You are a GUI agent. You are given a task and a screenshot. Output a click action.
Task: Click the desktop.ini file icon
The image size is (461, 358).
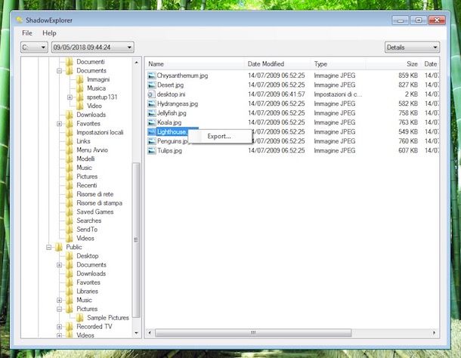(x=151, y=94)
